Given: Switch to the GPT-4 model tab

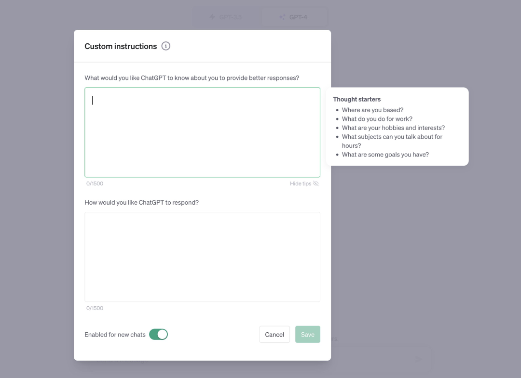Looking at the screenshot, I should coord(294,17).
